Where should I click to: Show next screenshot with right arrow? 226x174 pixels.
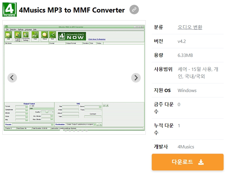136,78
